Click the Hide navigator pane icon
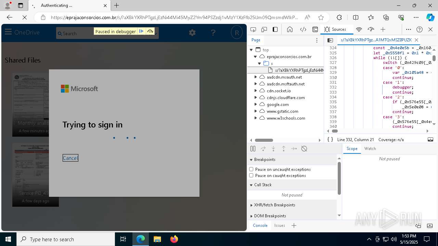438x246 pixels. 330,40
